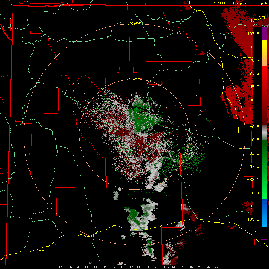Select the -0.9 velocity scale value
Image resolution: width=269 pixels, height=269 pixels.
(254, 127)
